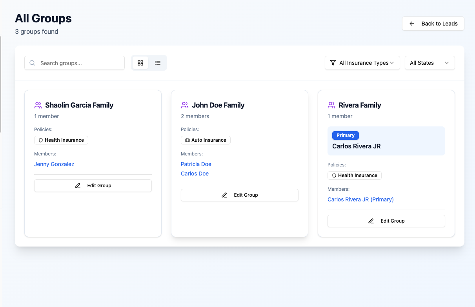The height and width of the screenshot is (307, 475).
Task: Click Shaolin Garcia Family title
Action: pos(79,105)
